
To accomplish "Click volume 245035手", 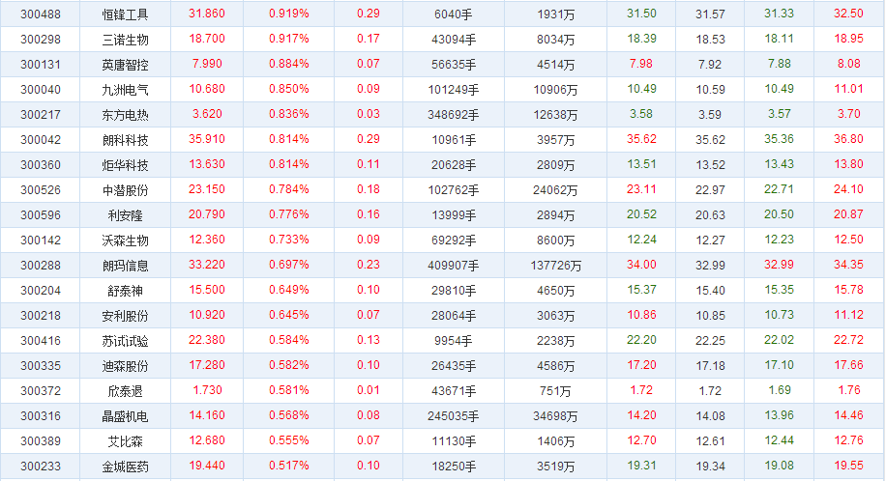I will (454, 416).
